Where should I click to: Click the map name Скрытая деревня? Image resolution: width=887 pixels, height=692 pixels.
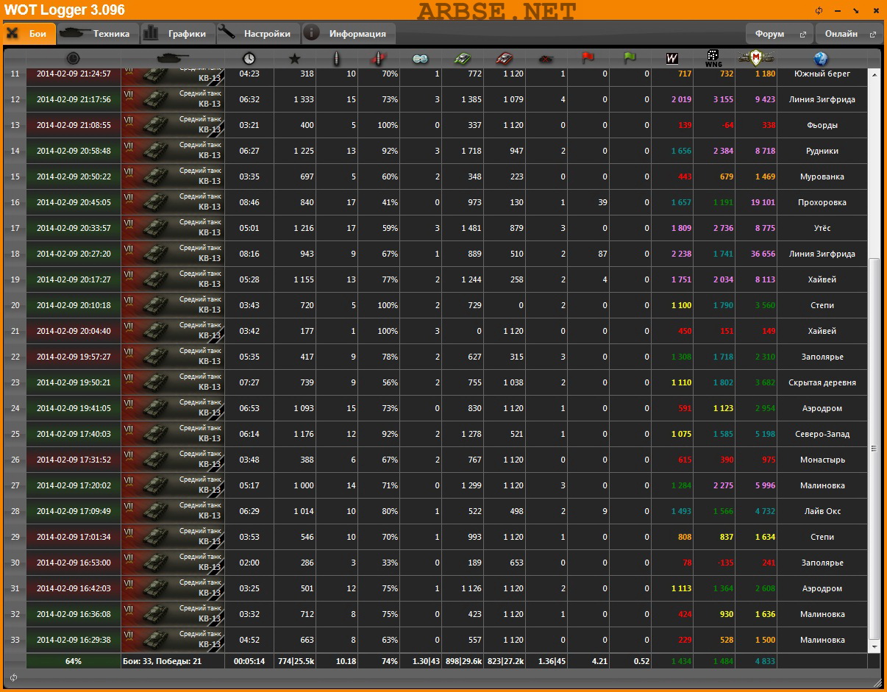pos(822,382)
